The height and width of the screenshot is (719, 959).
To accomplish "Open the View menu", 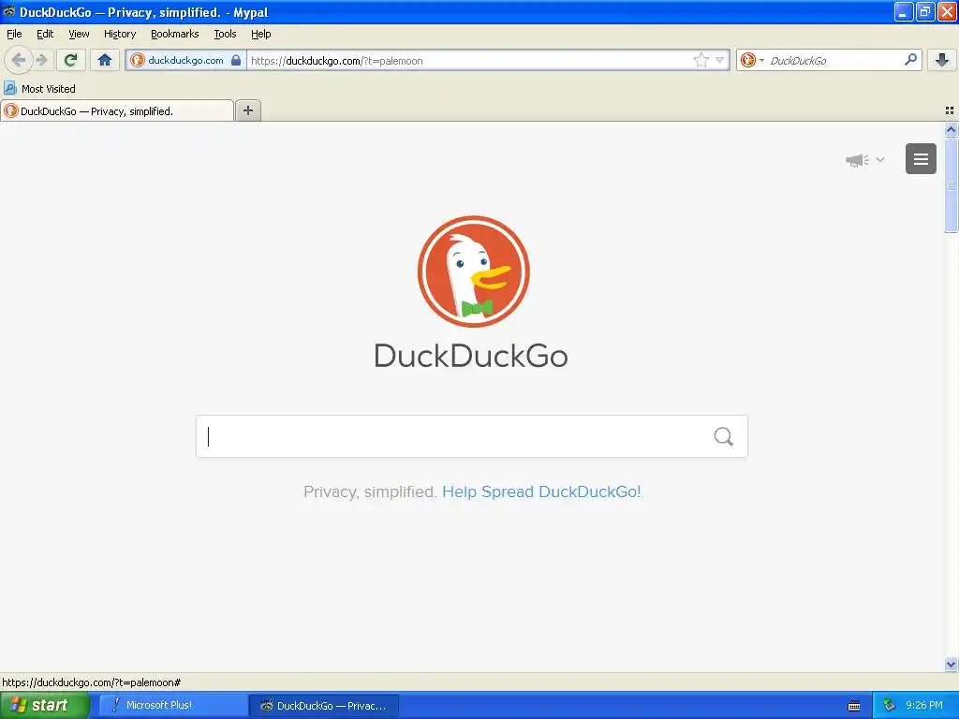I will [x=79, y=34].
